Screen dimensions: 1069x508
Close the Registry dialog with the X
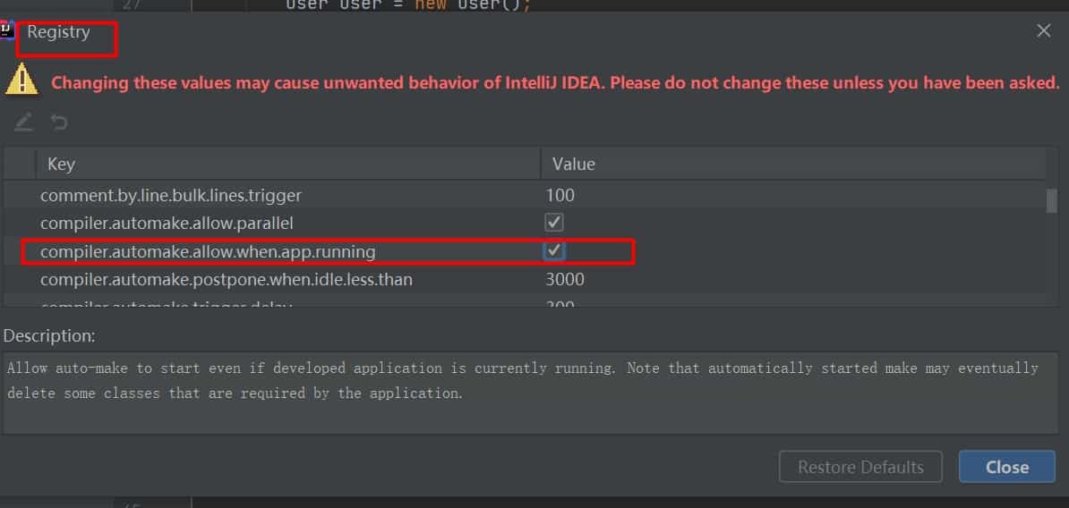click(1043, 30)
